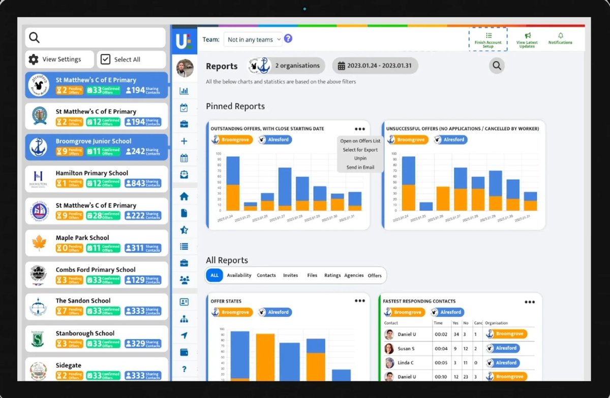
Task: Open the wallet sidebar icon
Action: coord(184,352)
